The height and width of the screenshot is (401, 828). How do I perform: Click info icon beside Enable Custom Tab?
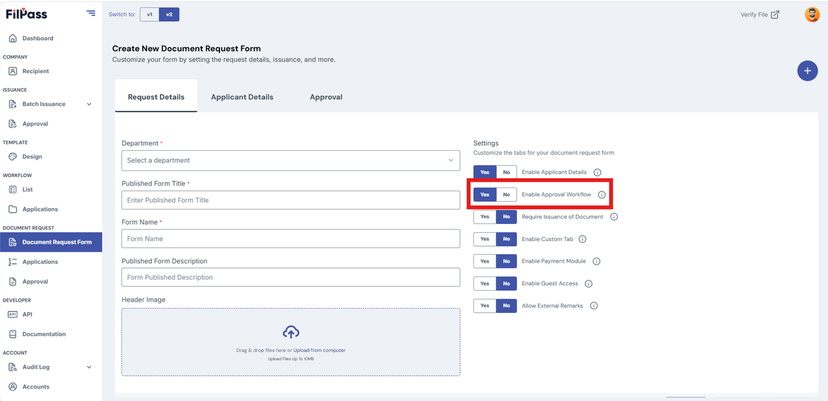pyautogui.click(x=582, y=239)
